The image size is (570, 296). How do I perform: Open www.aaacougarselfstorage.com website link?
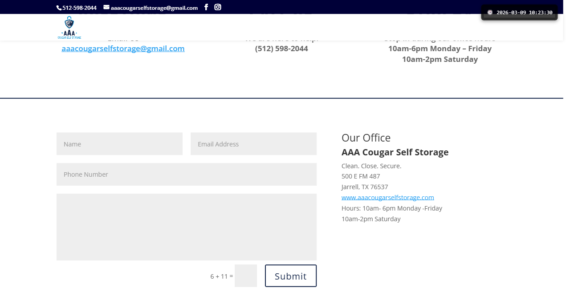point(388,197)
